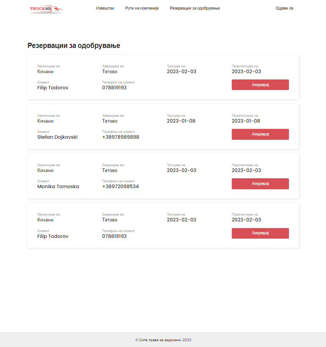Click the TRUCKIO truck logo
The height and width of the screenshot is (347, 326).
tap(46, 9)
